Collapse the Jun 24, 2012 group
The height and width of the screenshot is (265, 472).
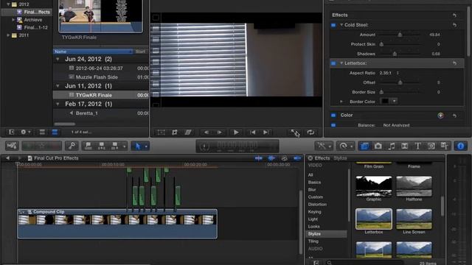[58, 59]
